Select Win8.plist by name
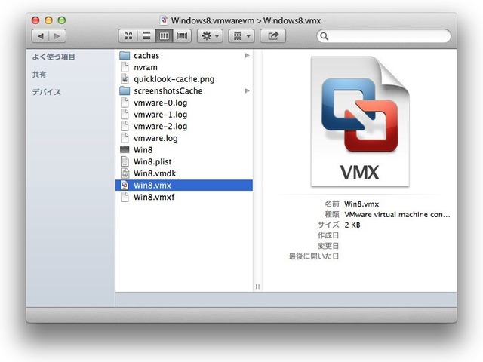483x362 pixels. (152, 161)
